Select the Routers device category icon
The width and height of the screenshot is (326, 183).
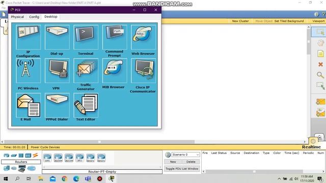coord(7,155)
